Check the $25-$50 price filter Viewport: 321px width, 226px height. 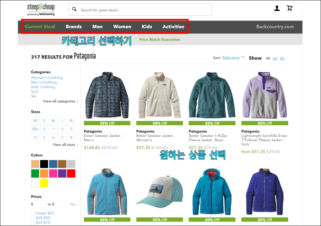33,218
